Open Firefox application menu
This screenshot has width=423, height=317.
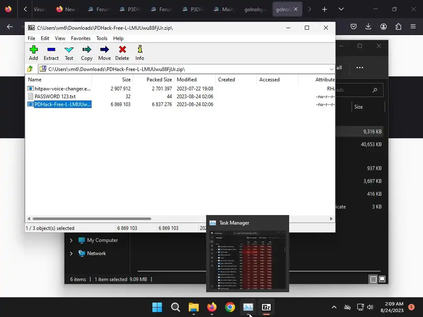[x=413, y=26]
